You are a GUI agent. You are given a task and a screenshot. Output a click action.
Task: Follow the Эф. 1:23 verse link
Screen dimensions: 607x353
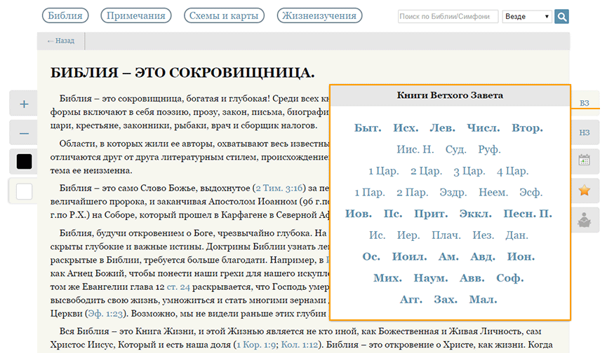105,314
